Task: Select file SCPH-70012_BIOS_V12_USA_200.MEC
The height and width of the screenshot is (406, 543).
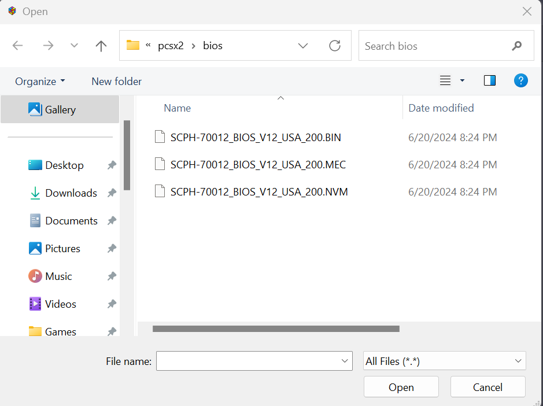Action: coord(258,165)
